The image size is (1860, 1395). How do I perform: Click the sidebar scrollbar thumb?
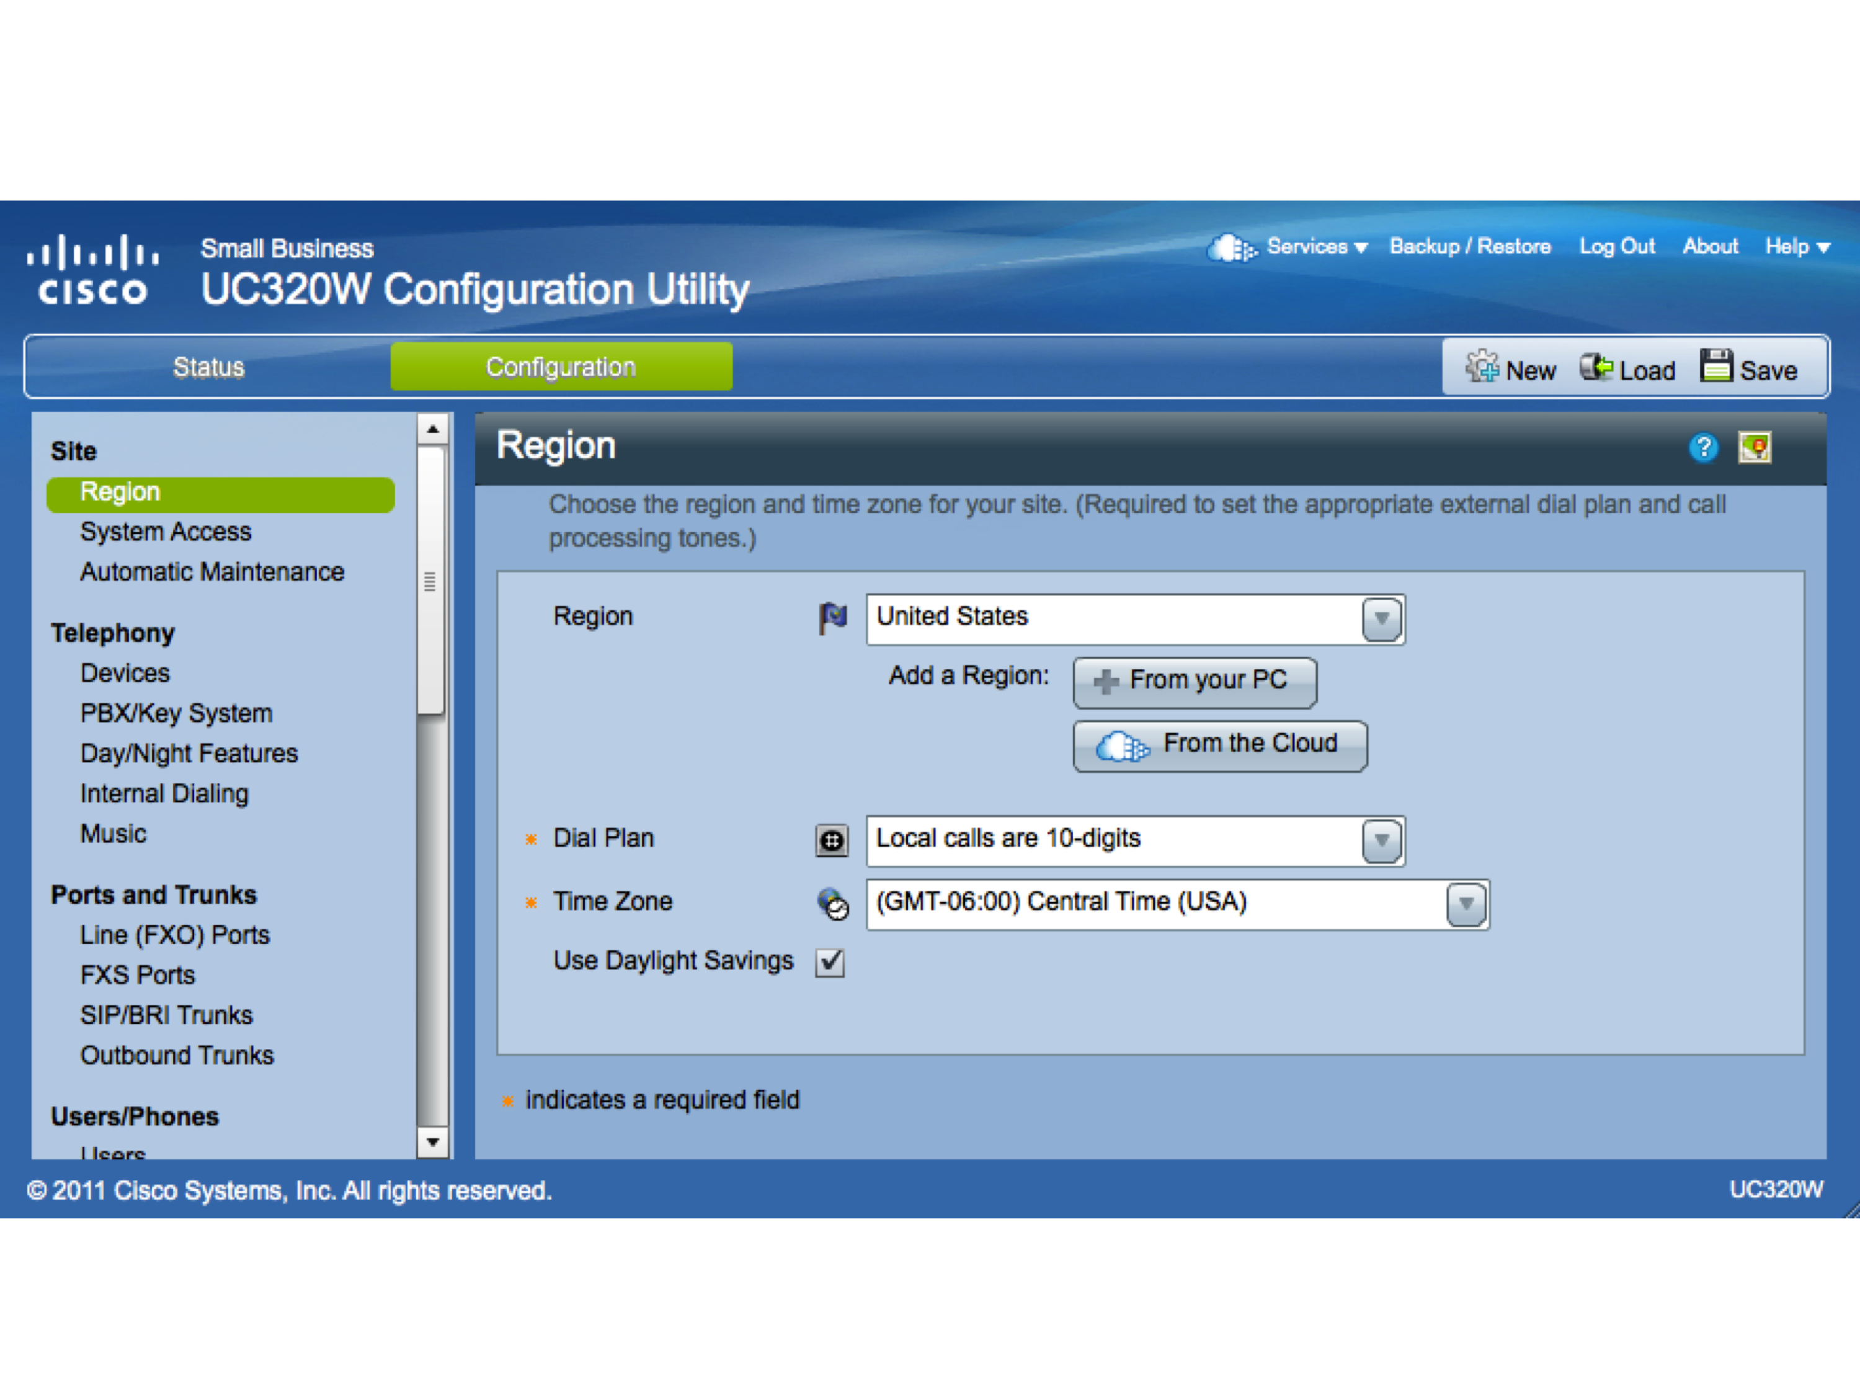coord(432,581)
